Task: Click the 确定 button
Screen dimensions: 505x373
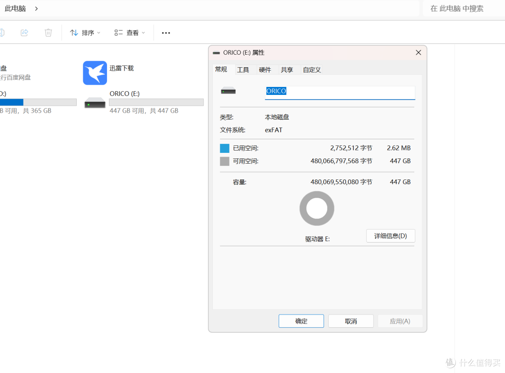Action: pos(301,321)
